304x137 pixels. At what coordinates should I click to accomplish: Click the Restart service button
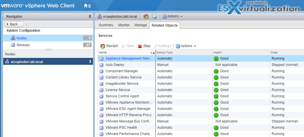109,46
